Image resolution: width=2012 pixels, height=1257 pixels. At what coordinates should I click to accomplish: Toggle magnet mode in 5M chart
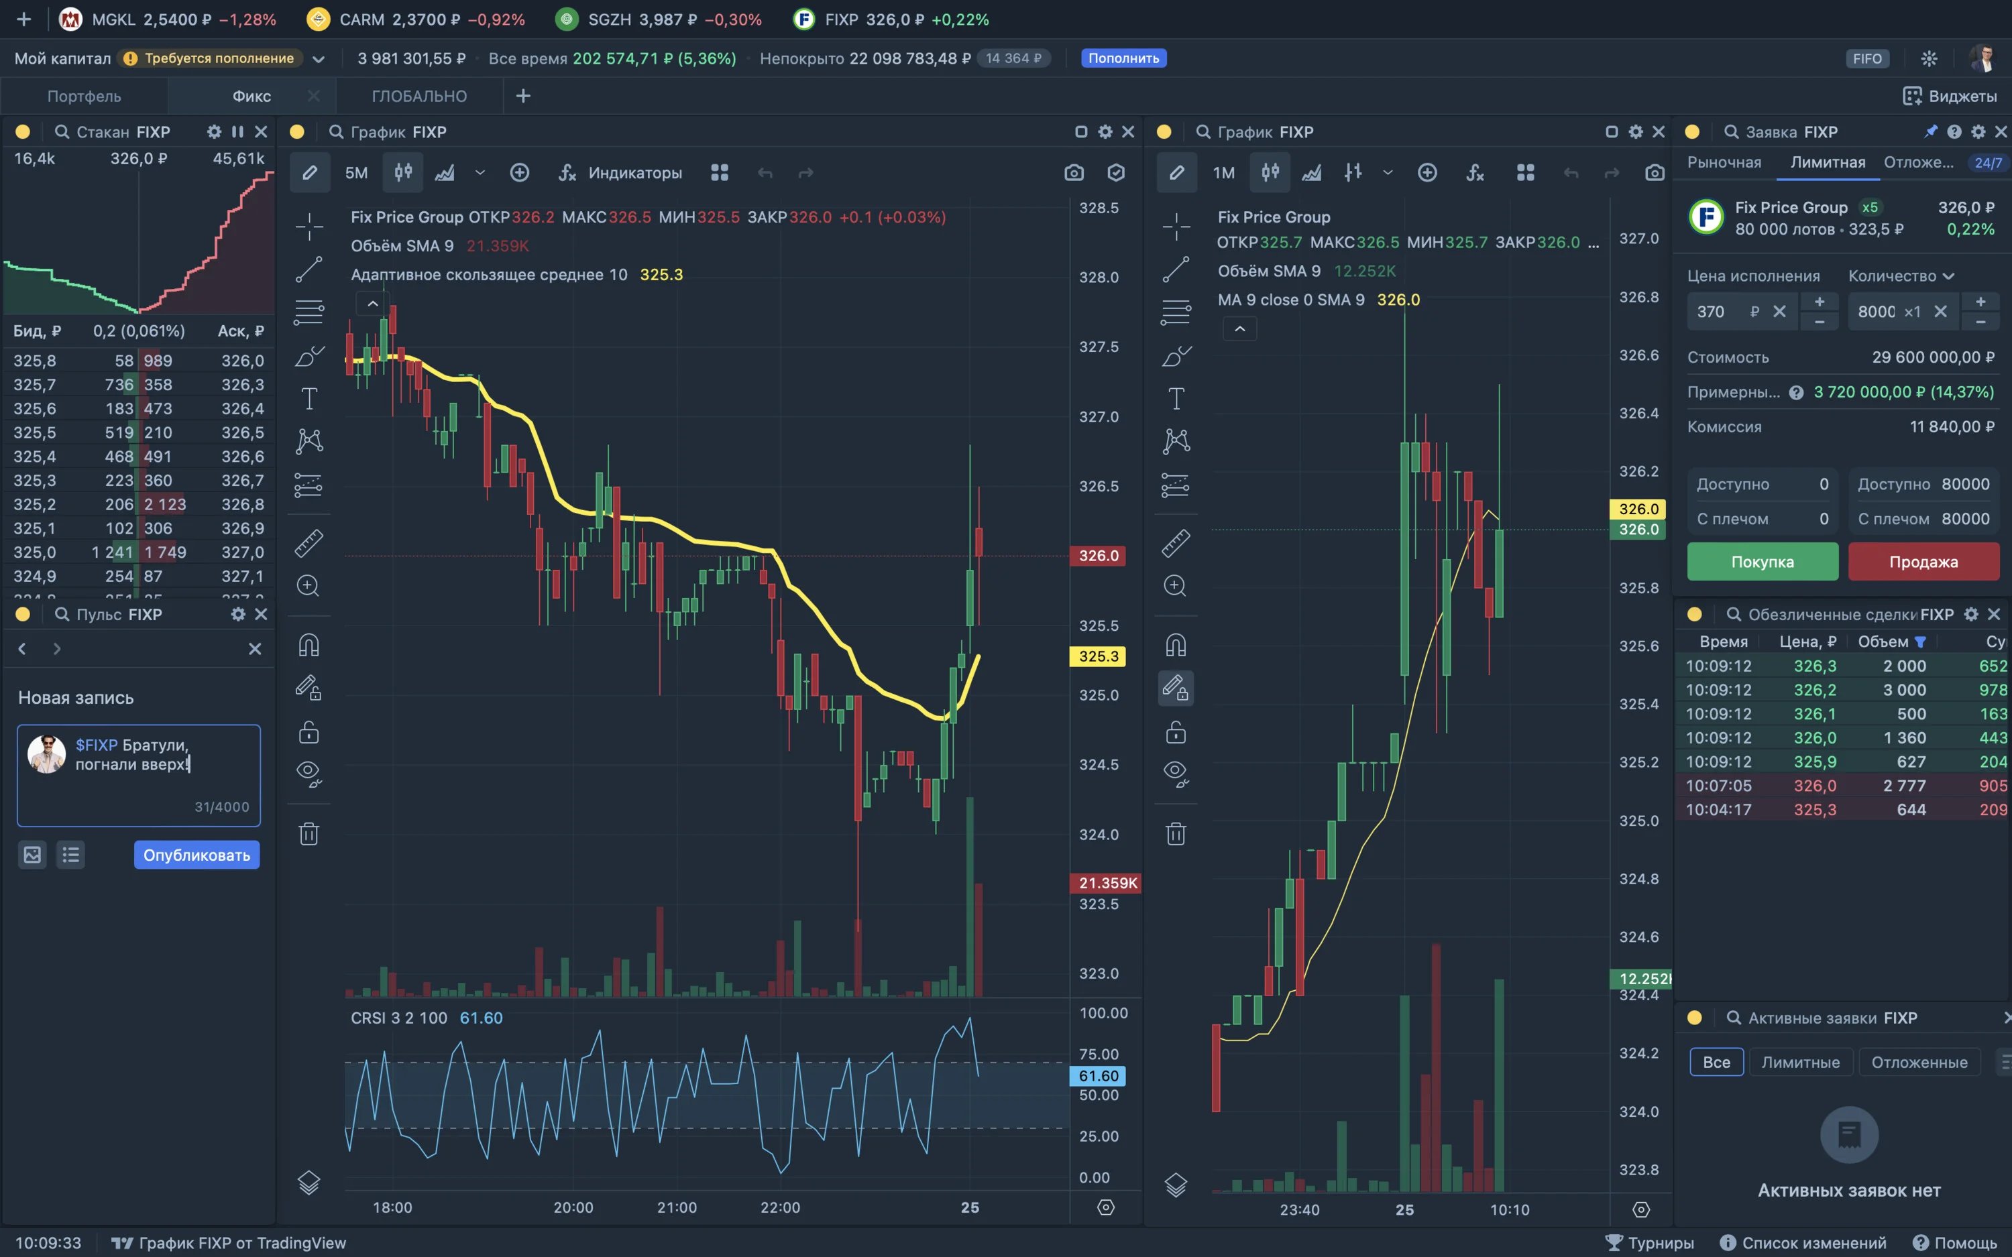309,645
